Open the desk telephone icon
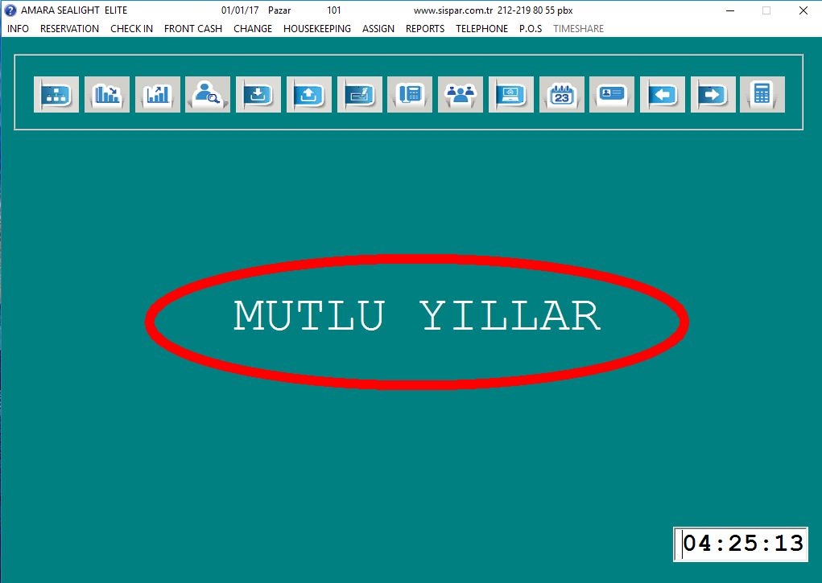Viewport: 822px width, 583px height. (410, 95)
